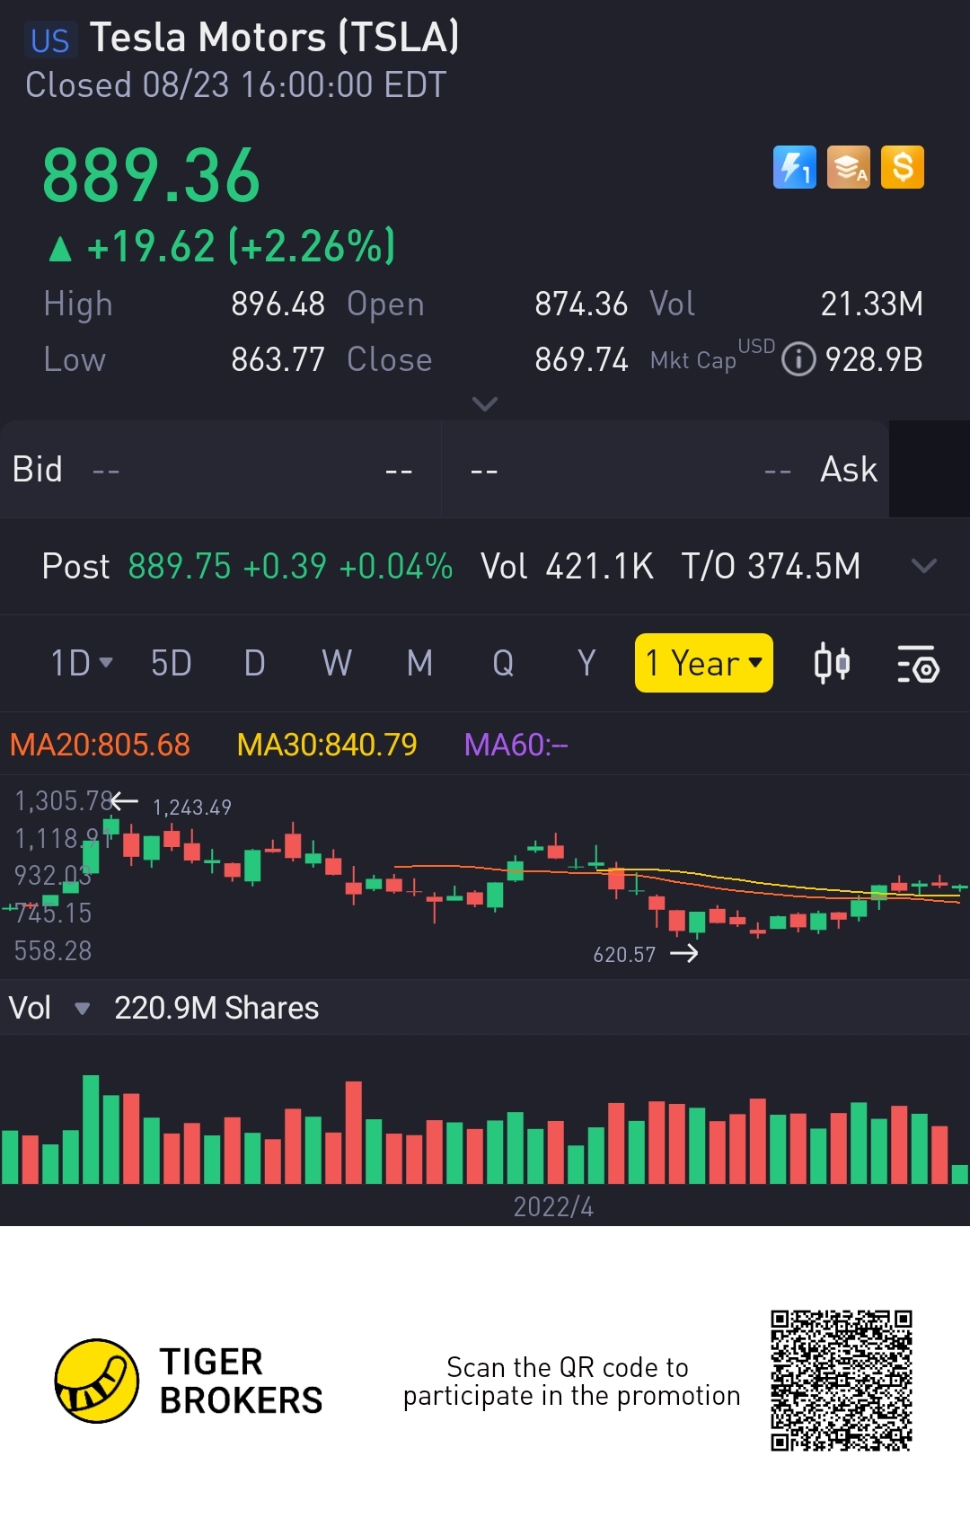The height and width of the screenshot is (1536, 970).
Task: Tap the US market badge
Action: [x=50, y=40]
